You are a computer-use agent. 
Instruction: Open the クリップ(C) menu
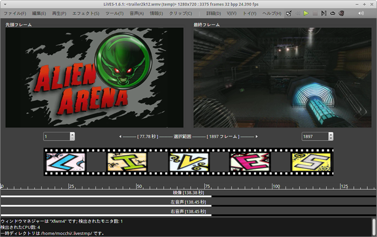tap(180, 13)
